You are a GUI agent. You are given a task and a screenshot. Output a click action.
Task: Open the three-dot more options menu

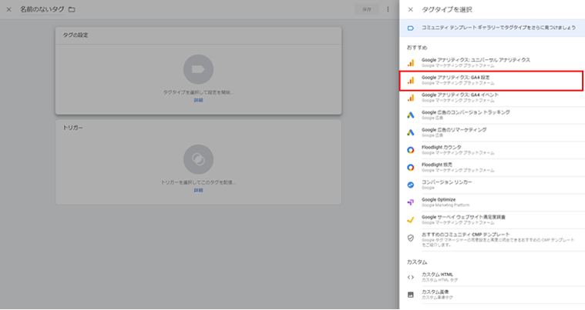pos(388,9)
